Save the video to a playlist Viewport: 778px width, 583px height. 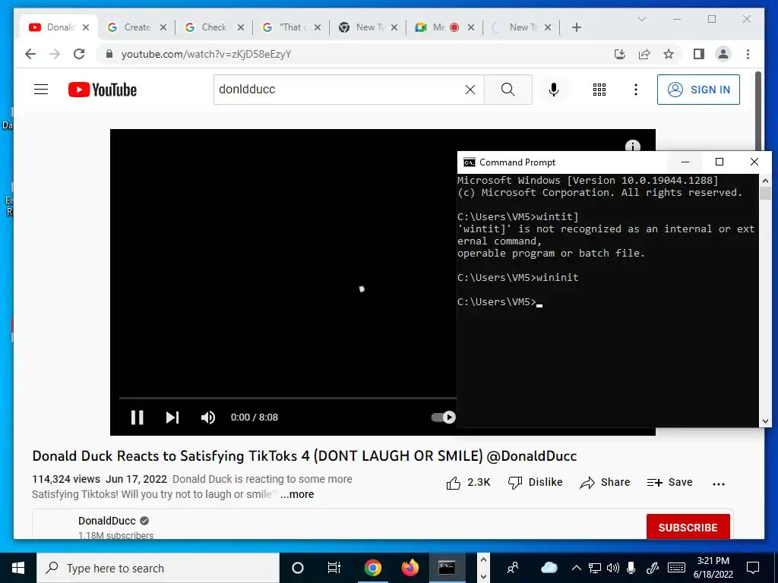(x=669, y=482)
